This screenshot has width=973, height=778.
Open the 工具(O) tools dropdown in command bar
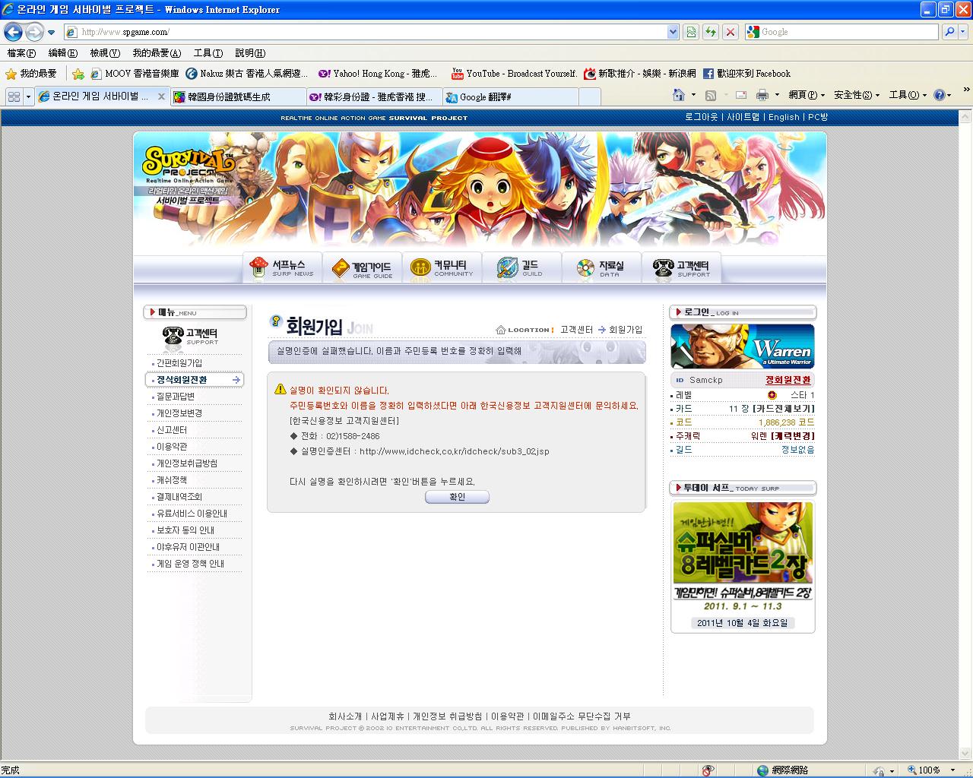tap(908, 95)
